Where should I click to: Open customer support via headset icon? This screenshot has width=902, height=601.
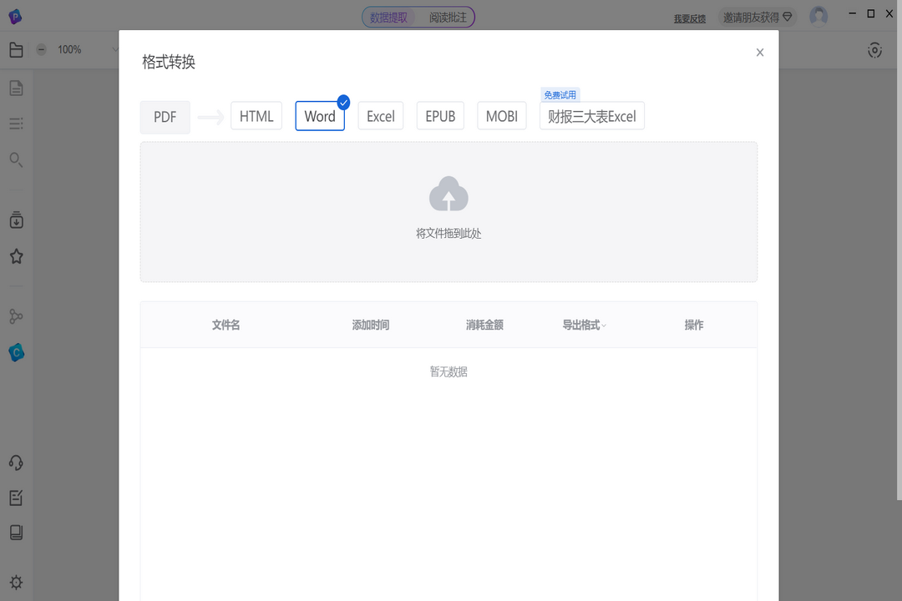point(16,462)
